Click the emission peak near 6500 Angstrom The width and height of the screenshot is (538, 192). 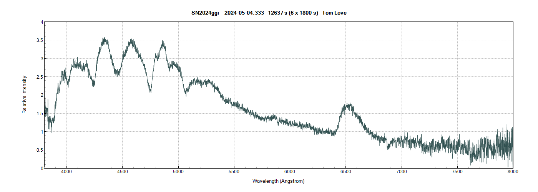point(349,104)
